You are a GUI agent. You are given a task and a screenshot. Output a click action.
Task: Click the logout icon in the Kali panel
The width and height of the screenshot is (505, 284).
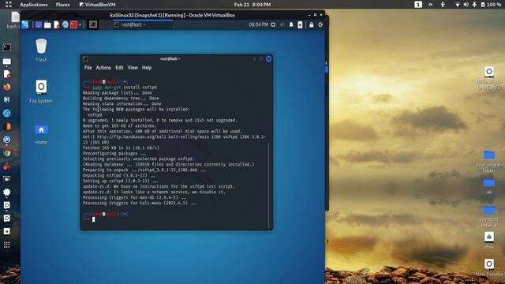320,24
